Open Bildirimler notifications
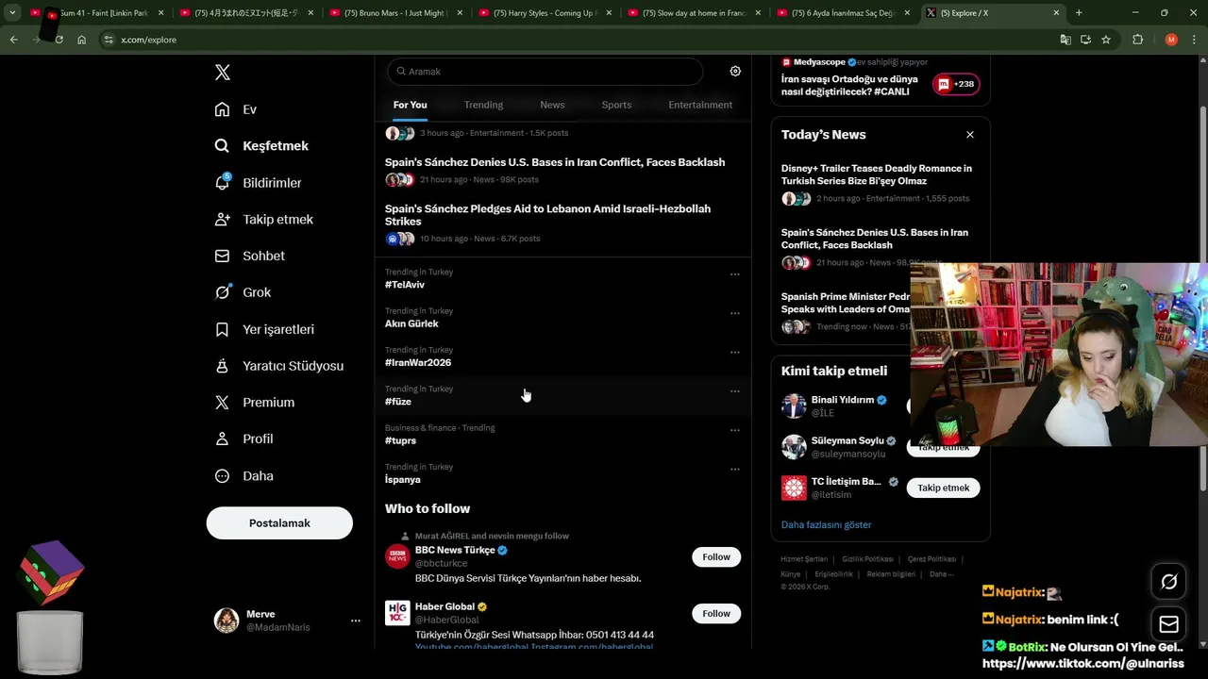The image size is (1208, 679). click(x=258, y=182)
